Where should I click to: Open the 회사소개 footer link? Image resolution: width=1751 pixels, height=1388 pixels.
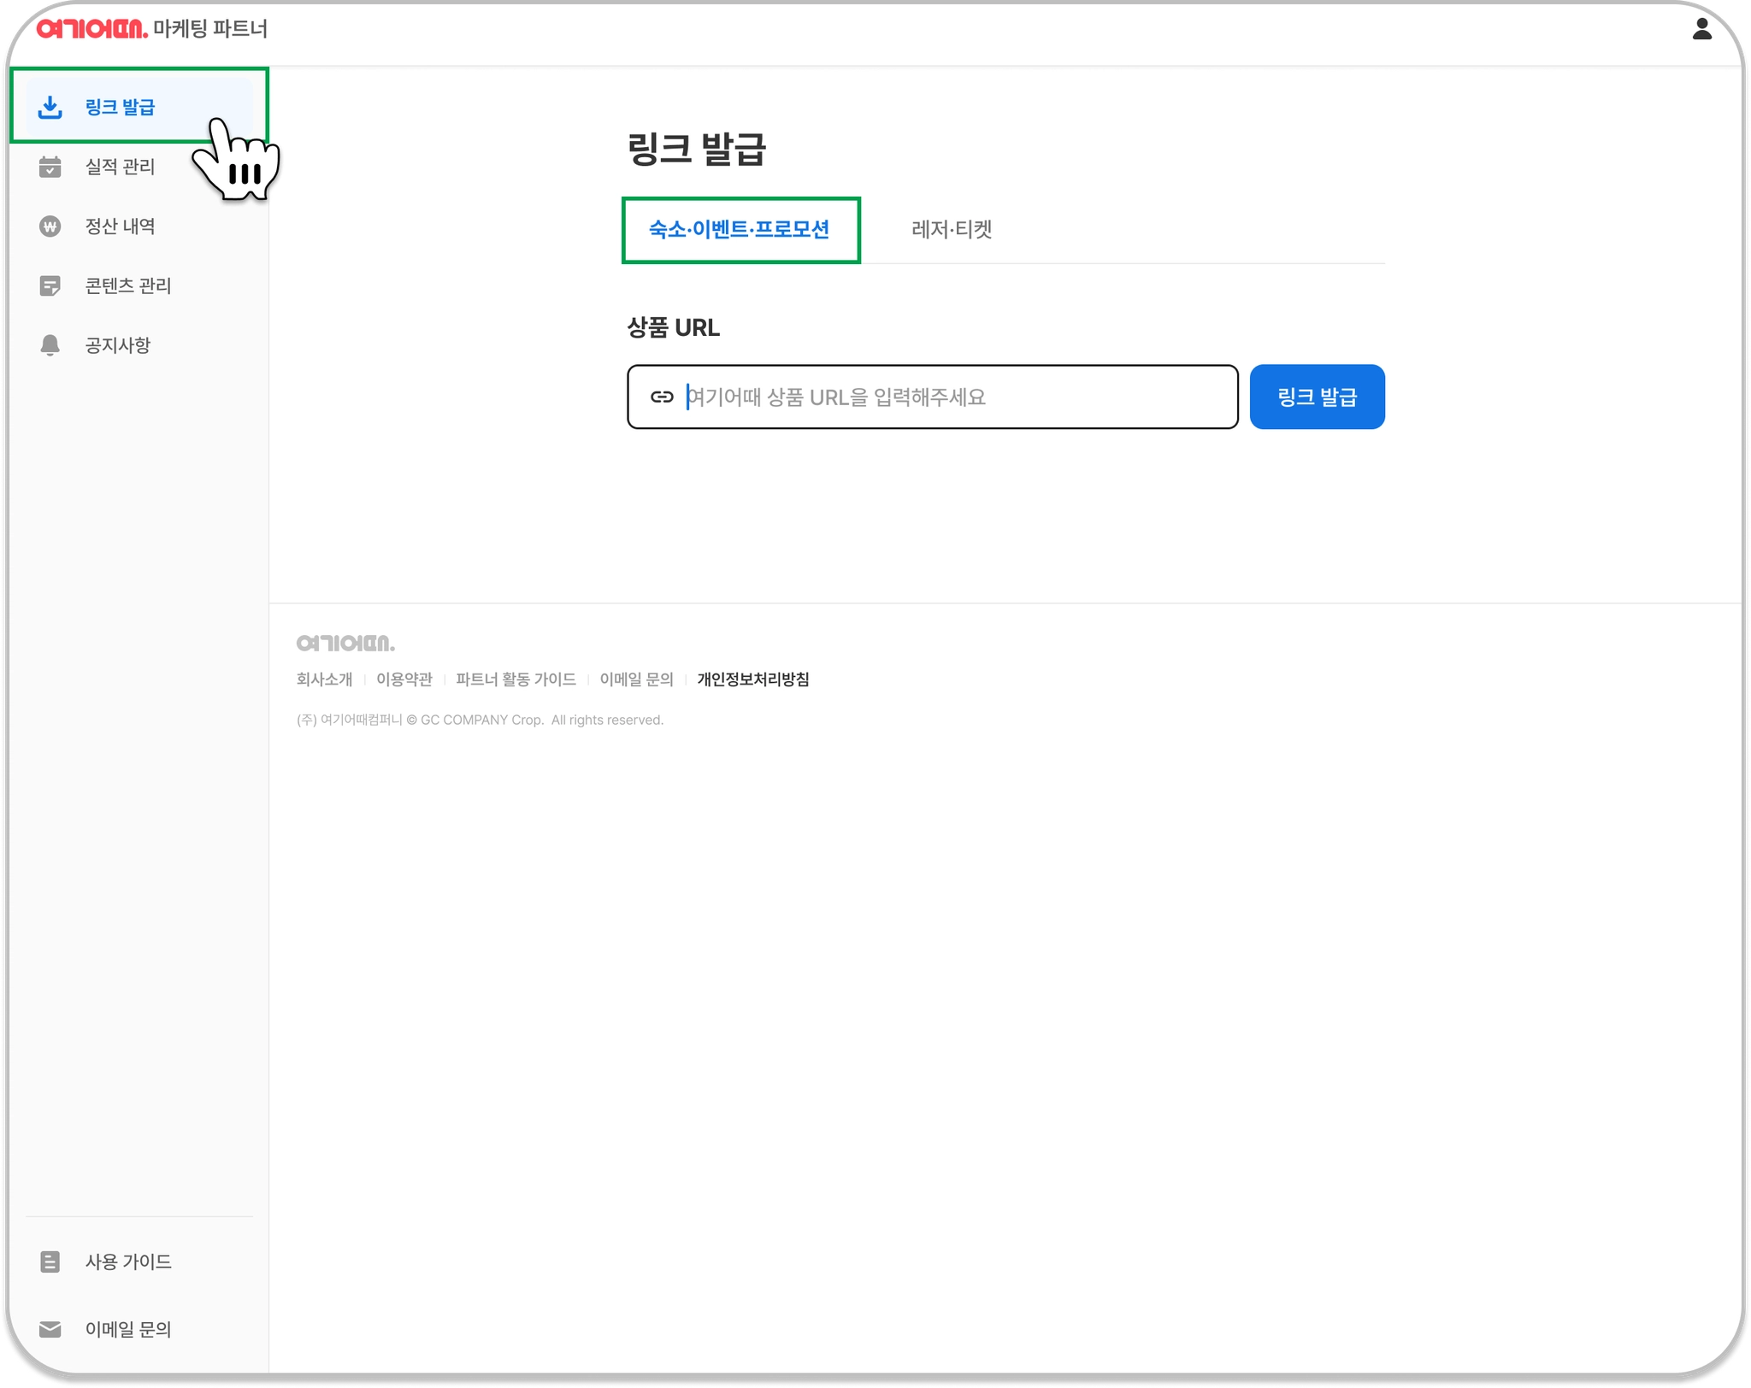pos(324,679)
